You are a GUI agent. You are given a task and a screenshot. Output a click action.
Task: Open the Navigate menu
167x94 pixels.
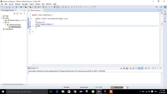[x=25, y=4]
